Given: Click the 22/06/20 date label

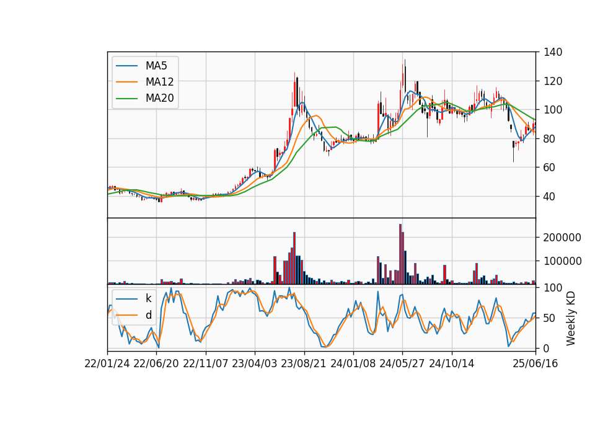Looking at the screenshot, I should (156, 363).
